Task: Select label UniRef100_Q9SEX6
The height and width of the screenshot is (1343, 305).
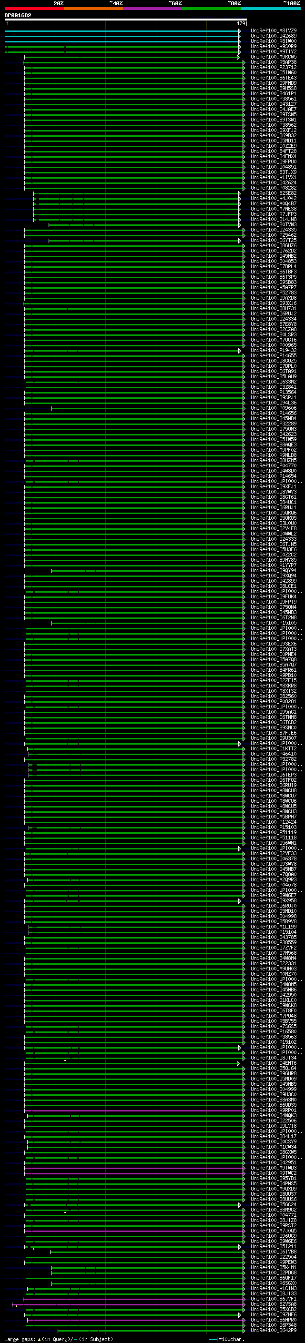Action: point(274,644)
